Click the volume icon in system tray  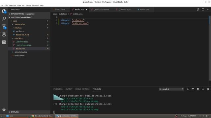[203, 116]
